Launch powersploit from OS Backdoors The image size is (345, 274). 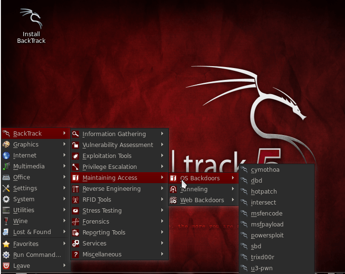[277, 235]
